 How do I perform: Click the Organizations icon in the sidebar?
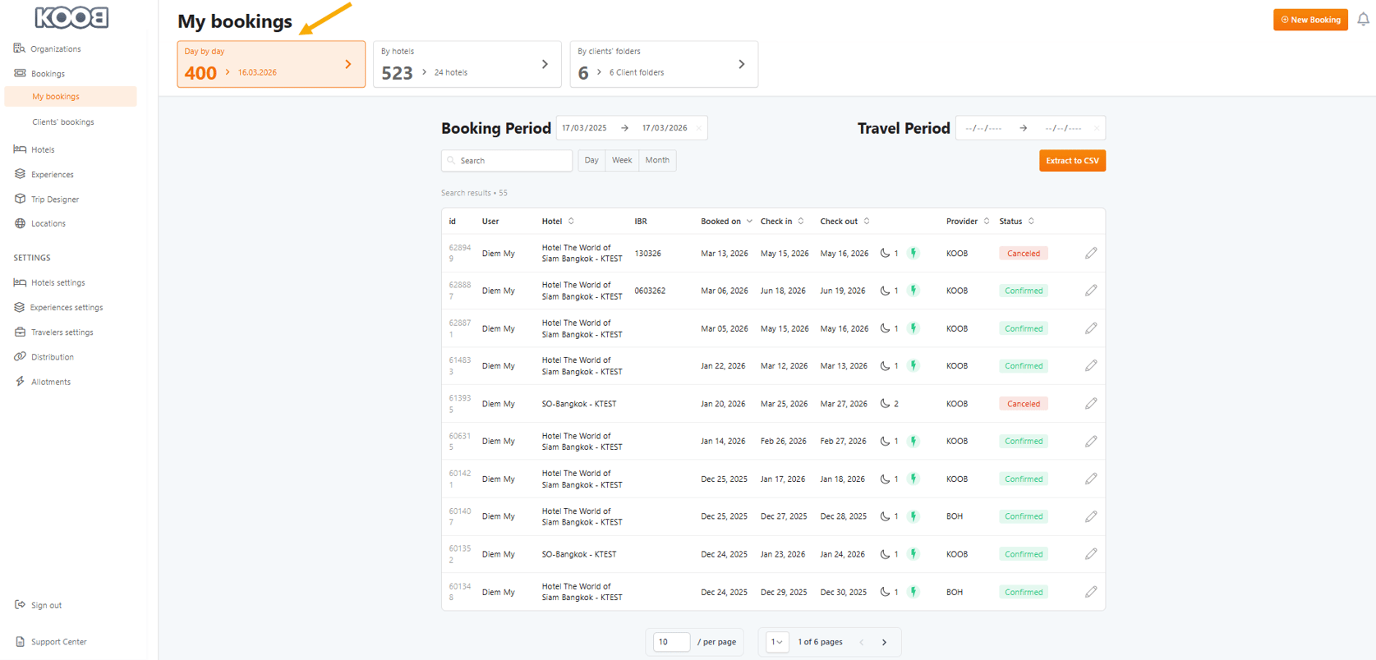click(20, 48)
